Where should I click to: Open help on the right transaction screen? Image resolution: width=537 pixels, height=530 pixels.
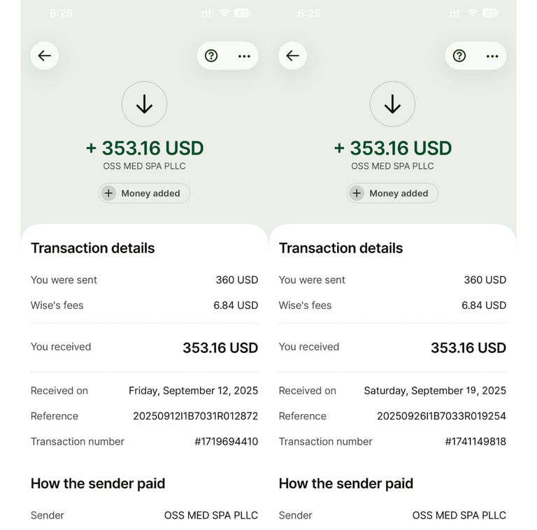click(459, 56)
